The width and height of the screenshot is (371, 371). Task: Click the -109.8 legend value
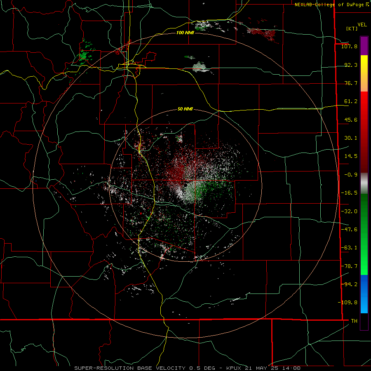tap(348, 303)
